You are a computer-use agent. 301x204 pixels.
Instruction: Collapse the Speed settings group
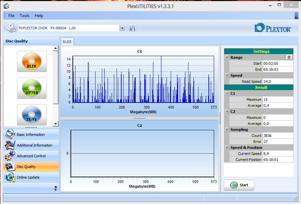(x=227, y=75)
